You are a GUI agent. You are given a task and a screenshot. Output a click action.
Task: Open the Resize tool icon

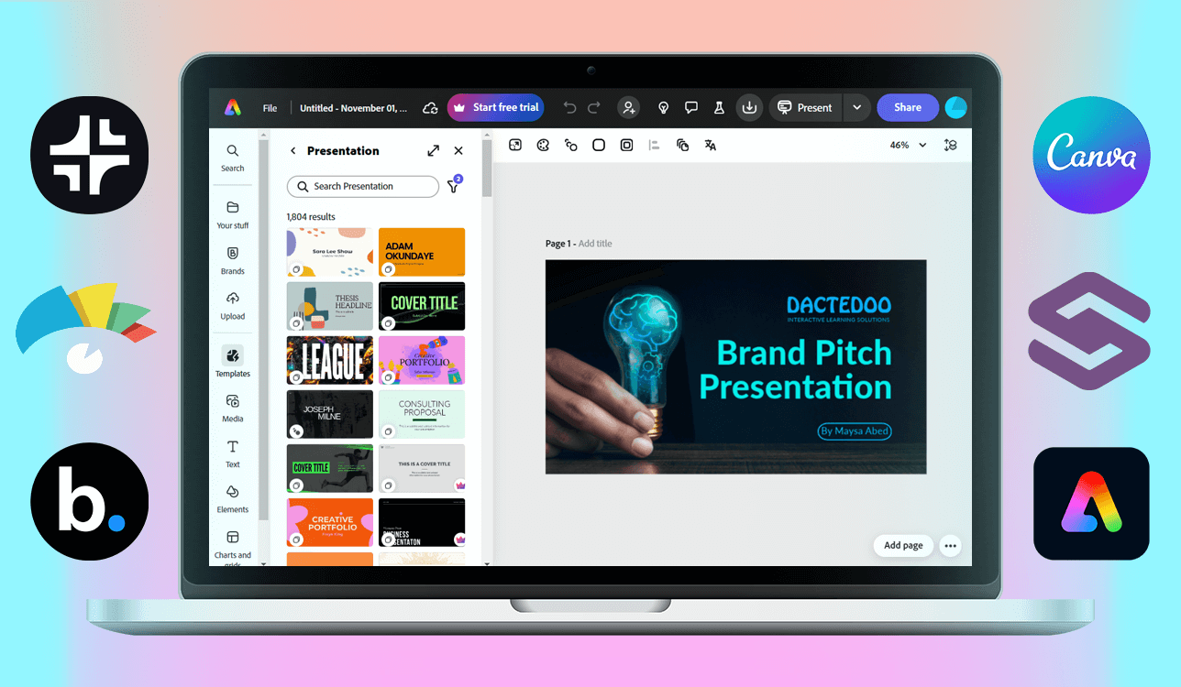click(x=515, y=145)
